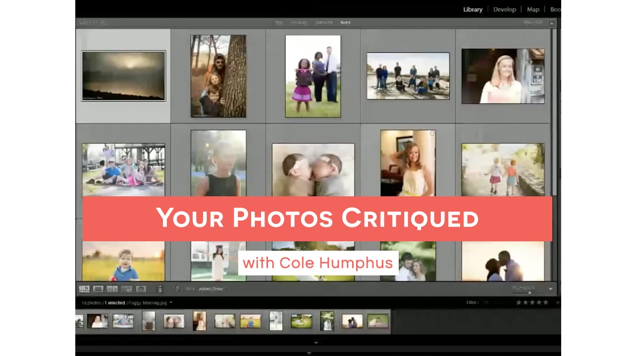634x356 pixels.
Task: Select the blonde girl by wooden door
Action: click(x=503, y=76)
